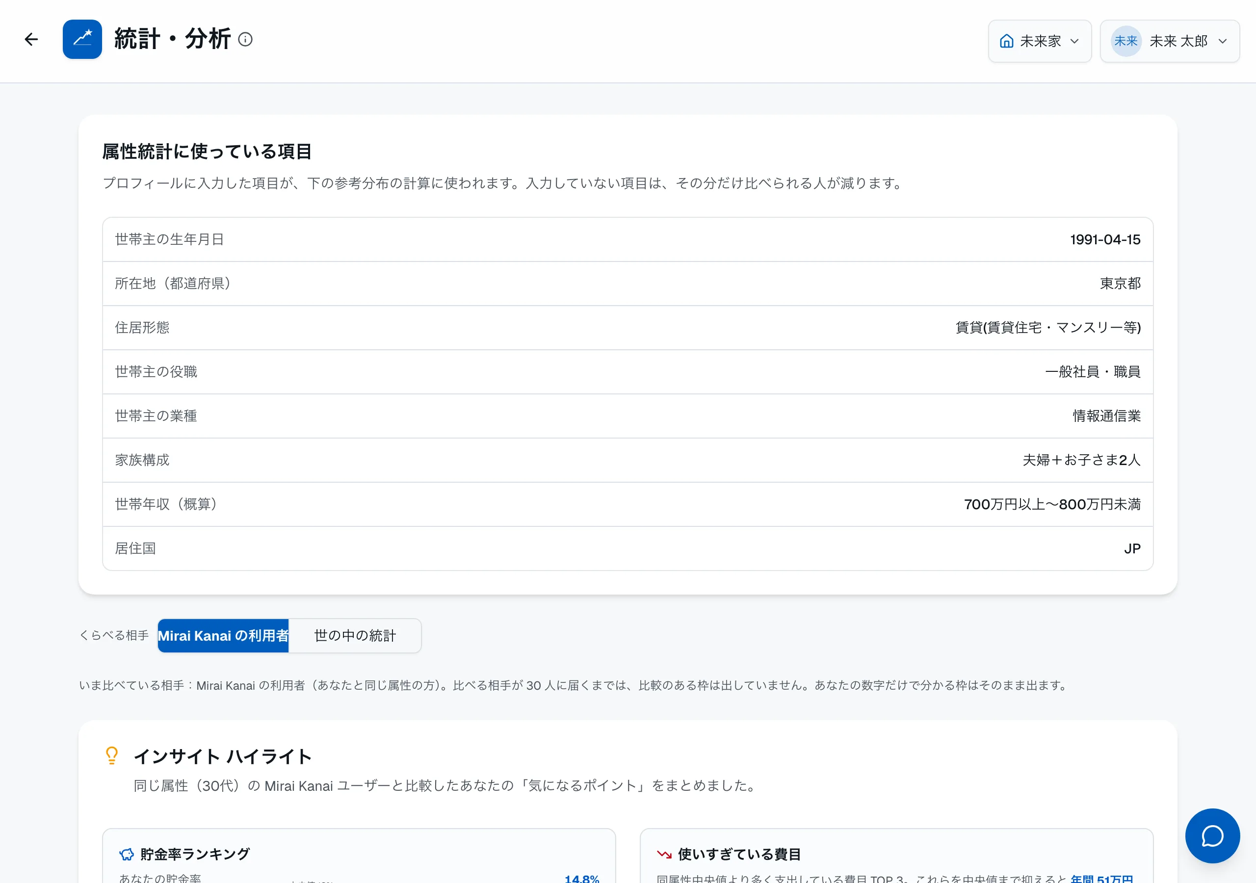Click the house icon in 未来家 selector

pyautogui.click(x=1007, y=41)
